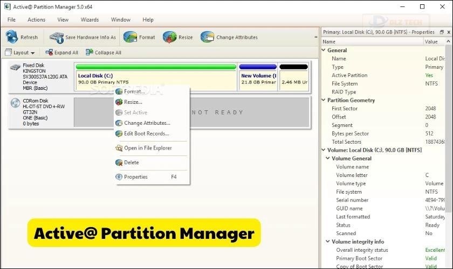Image resolution: width=453 pixels, height=269 pixels.
Task: Select the 2.46 MB unallocated block
Action: click(294, 76)
